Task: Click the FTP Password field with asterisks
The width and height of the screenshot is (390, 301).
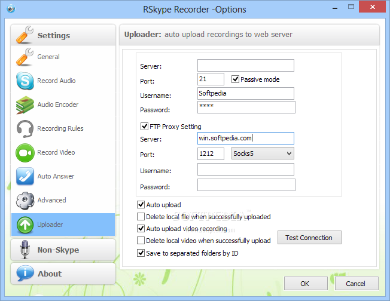Action: [246, 107]
